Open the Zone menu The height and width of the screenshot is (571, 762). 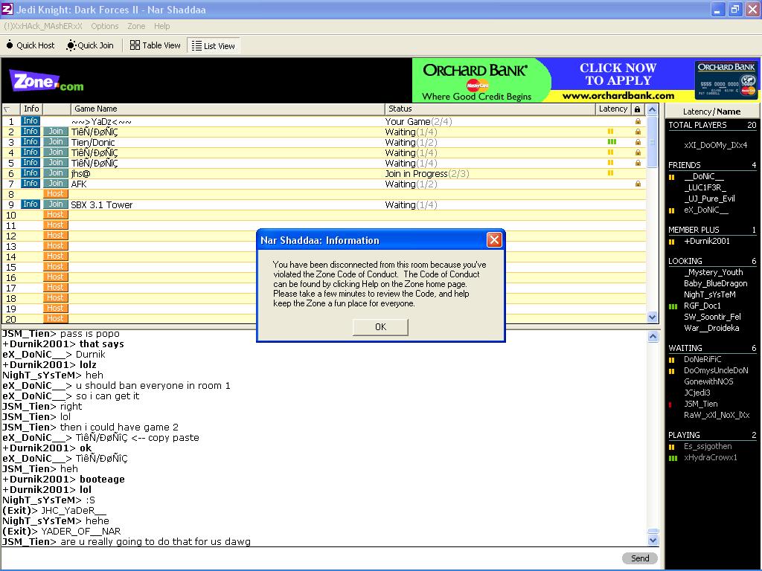tap(136, 26)
